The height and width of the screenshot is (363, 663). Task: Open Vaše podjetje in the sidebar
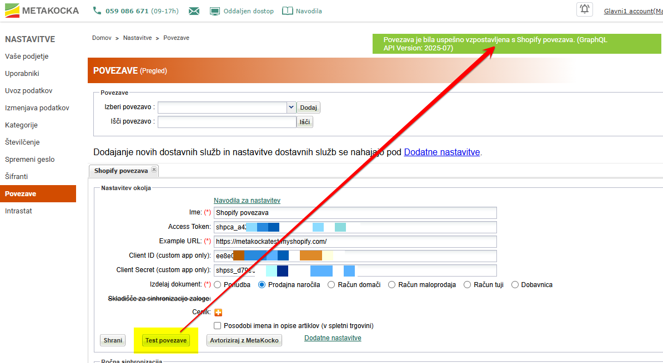27,56
